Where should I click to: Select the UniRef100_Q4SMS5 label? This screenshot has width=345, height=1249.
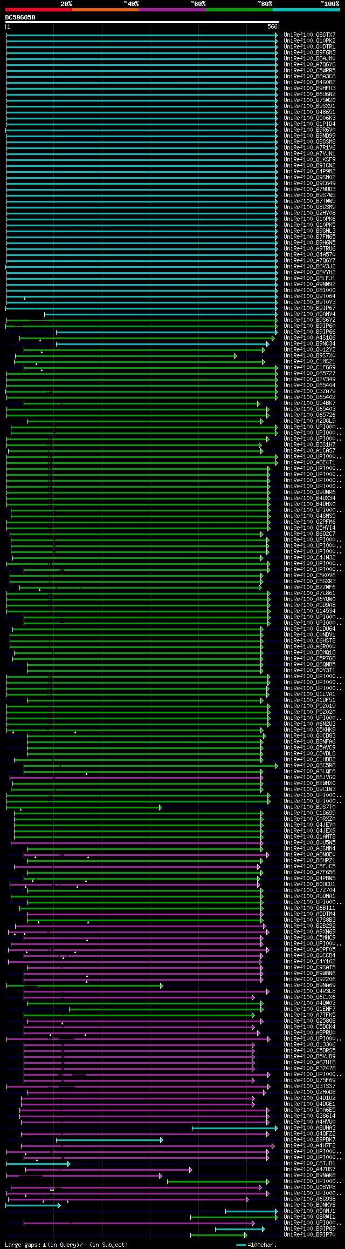[309, 516]
